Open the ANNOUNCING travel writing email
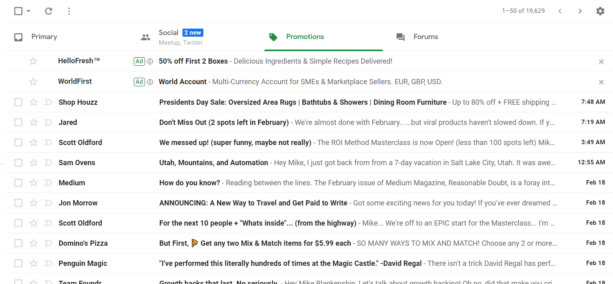The height and width of the screenshot is (284, 613). click(x=309, y=203)
